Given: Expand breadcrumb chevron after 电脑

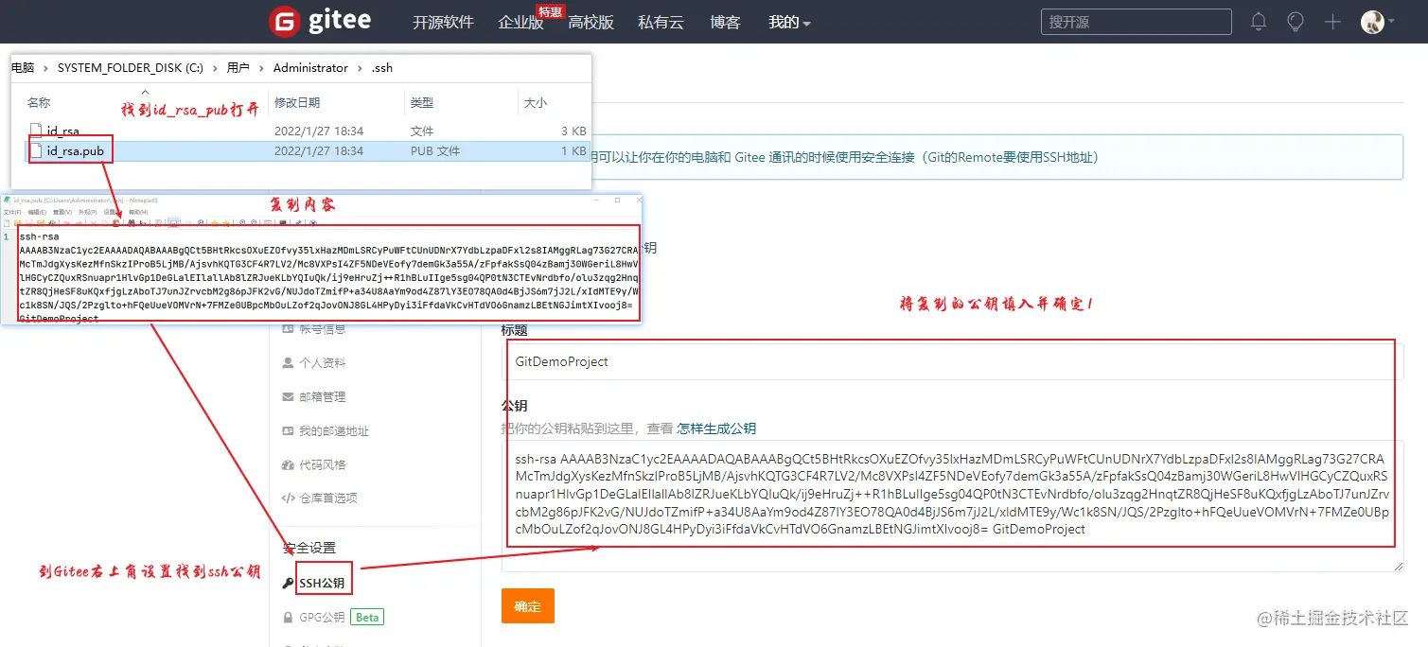Looking at the screenshot, I should coord(46,68).
